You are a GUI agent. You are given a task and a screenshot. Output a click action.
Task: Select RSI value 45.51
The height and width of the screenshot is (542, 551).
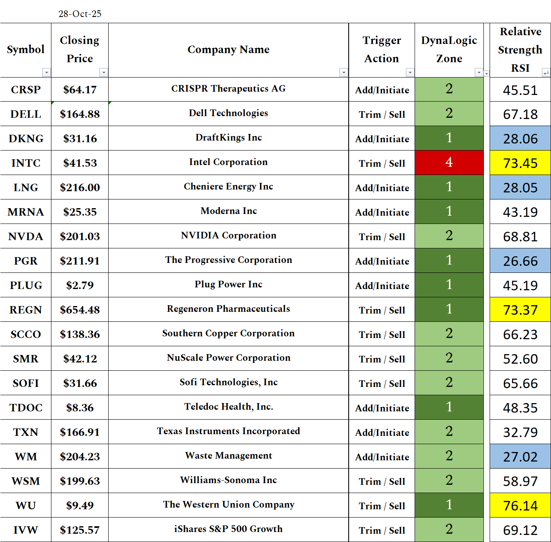(x=520, y=90)
